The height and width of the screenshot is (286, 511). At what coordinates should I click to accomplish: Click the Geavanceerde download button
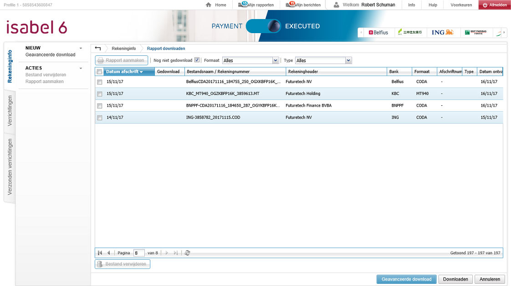pos(406,279)
